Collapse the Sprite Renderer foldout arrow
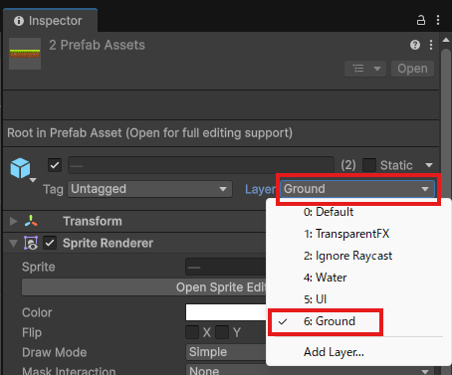 pyautogui.click(x=14, y=244)
